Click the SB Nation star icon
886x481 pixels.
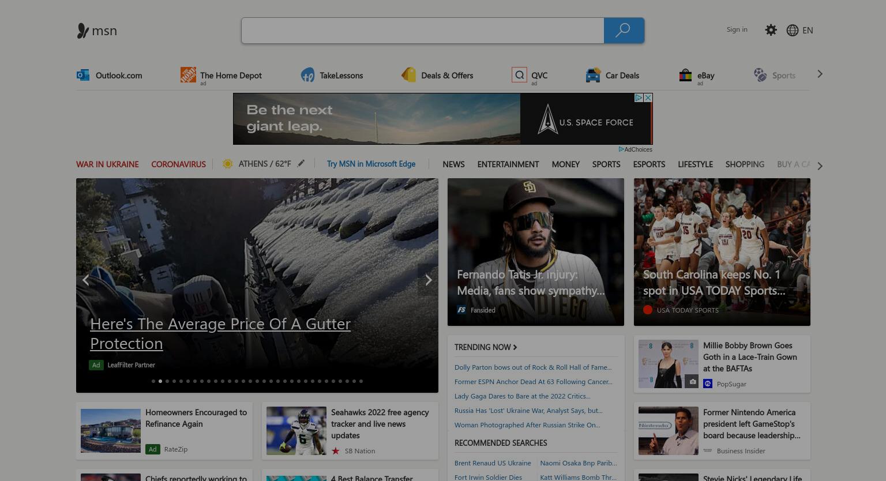336,450
